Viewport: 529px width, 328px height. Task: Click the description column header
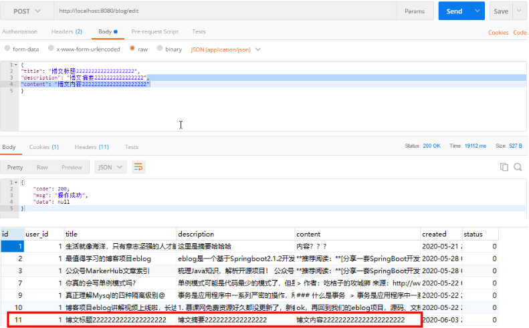point(236,234)
